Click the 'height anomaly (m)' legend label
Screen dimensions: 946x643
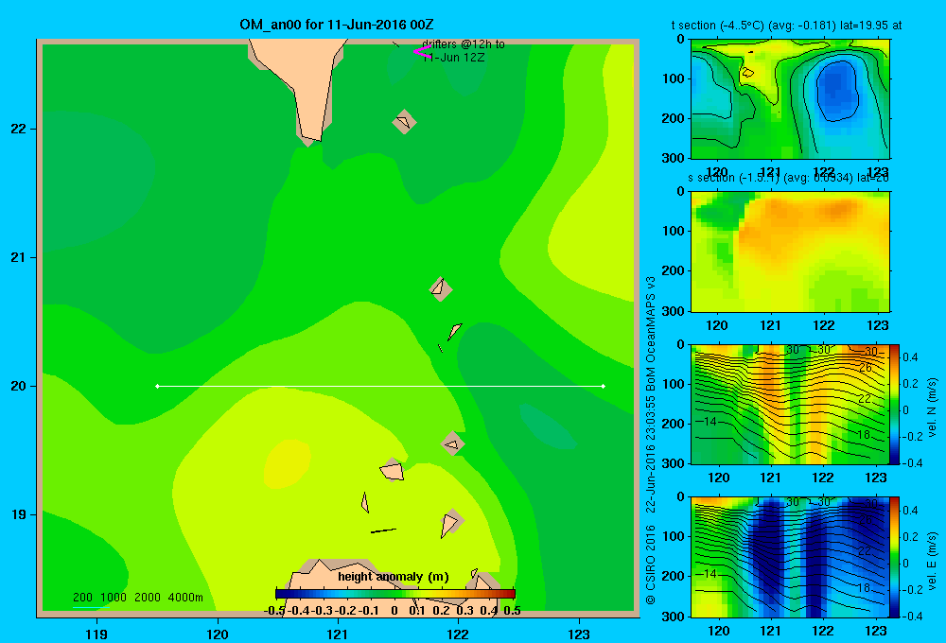click(x=394, y=577)
